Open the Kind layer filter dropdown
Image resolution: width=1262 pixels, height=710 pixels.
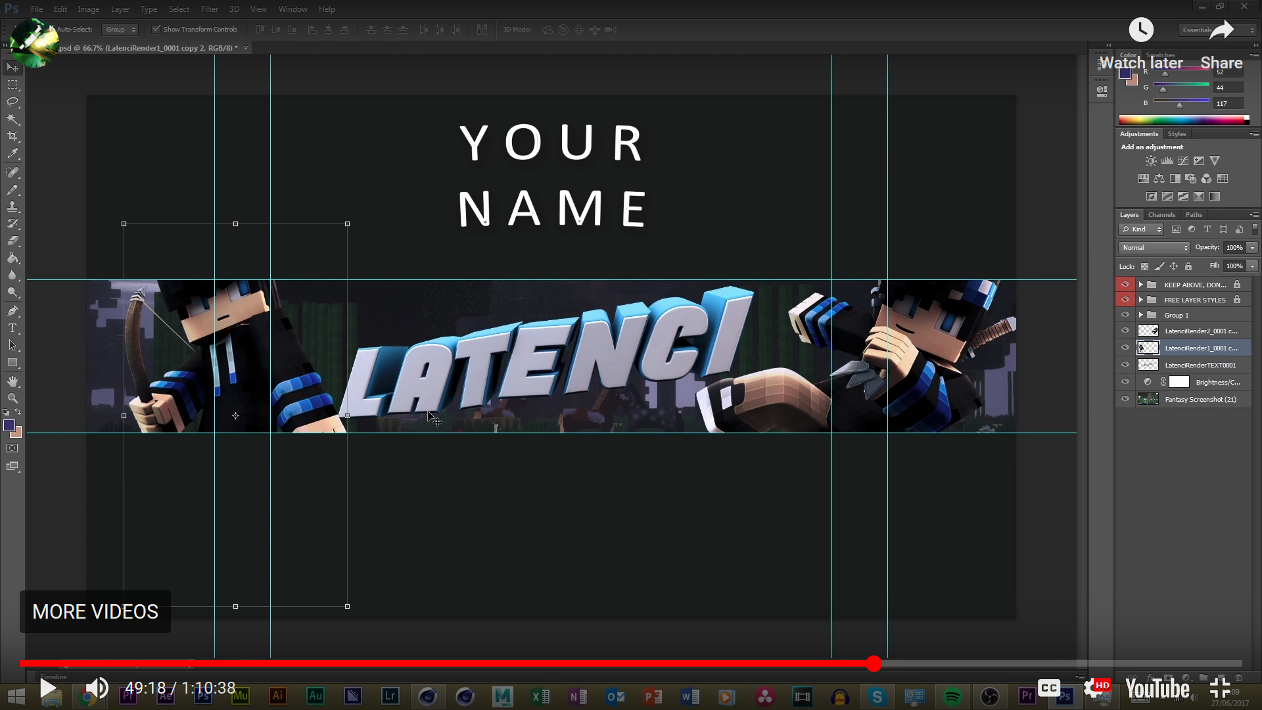[x=1141, y=229]
